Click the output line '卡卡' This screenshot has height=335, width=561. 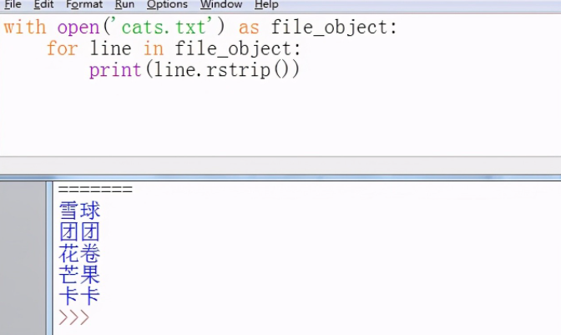(x=79, y=297)
